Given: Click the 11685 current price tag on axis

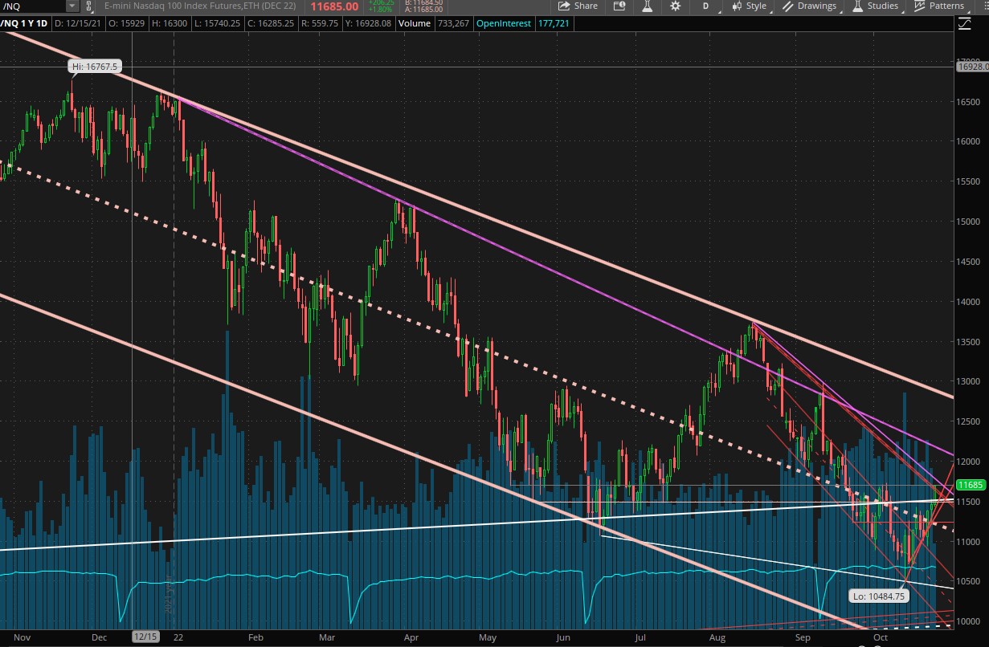Looking at the screenshot, I should tap(970, 485).
